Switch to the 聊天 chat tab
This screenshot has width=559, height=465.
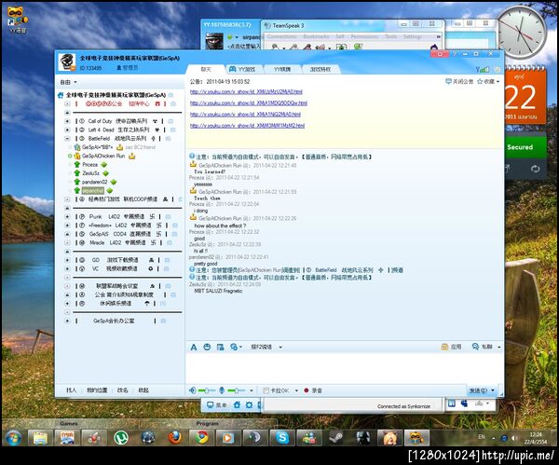pyautogui.click(x=206, y=69)
